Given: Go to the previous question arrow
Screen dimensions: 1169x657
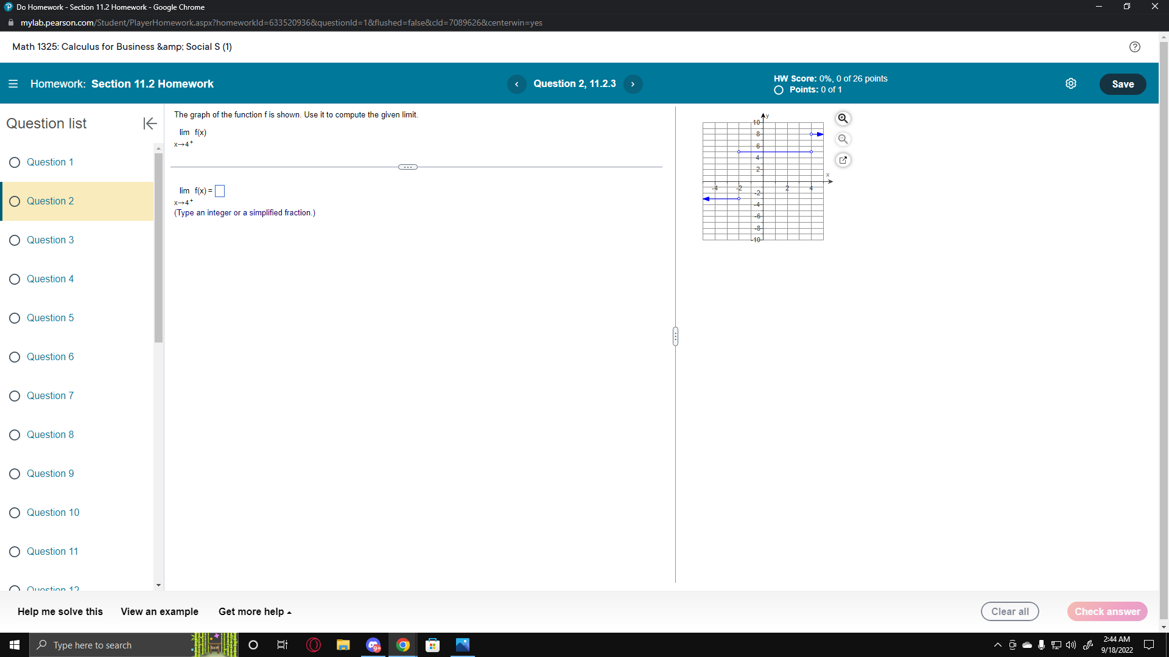Looking at the screenshot, I should (517, 84).
